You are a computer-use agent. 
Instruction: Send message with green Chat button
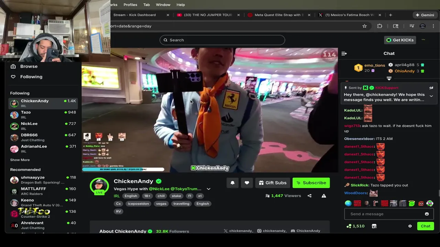tap(426, 226)
